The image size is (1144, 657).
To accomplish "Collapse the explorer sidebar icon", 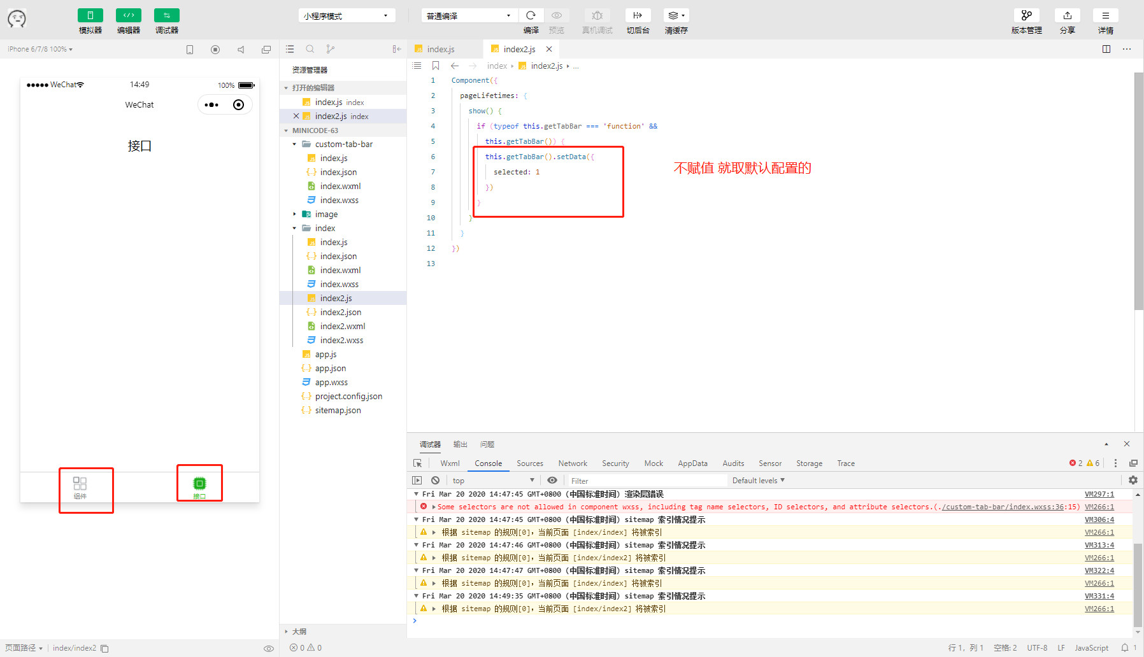I will [x=397, y=49].
